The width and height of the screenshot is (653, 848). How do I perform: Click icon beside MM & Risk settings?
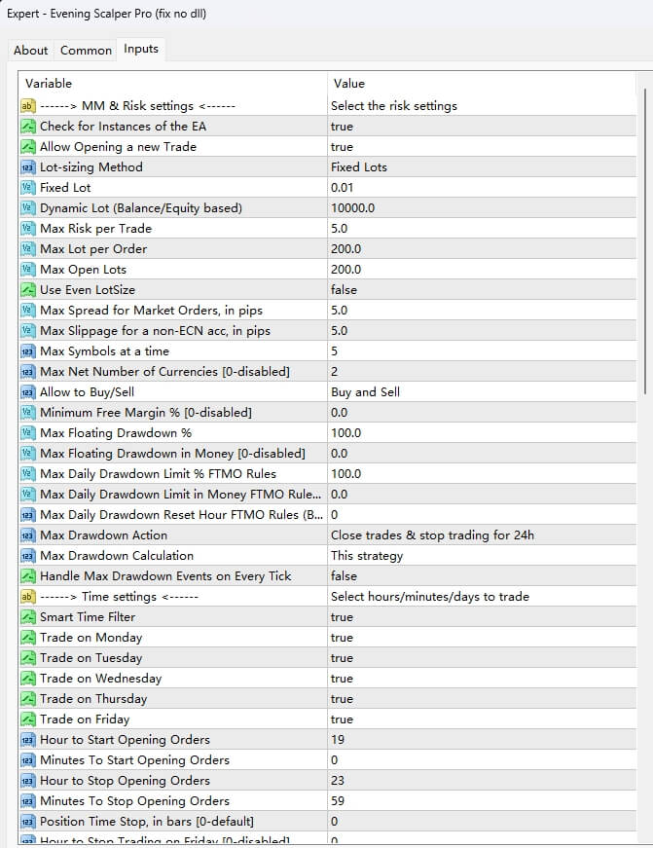coord(27,106)
